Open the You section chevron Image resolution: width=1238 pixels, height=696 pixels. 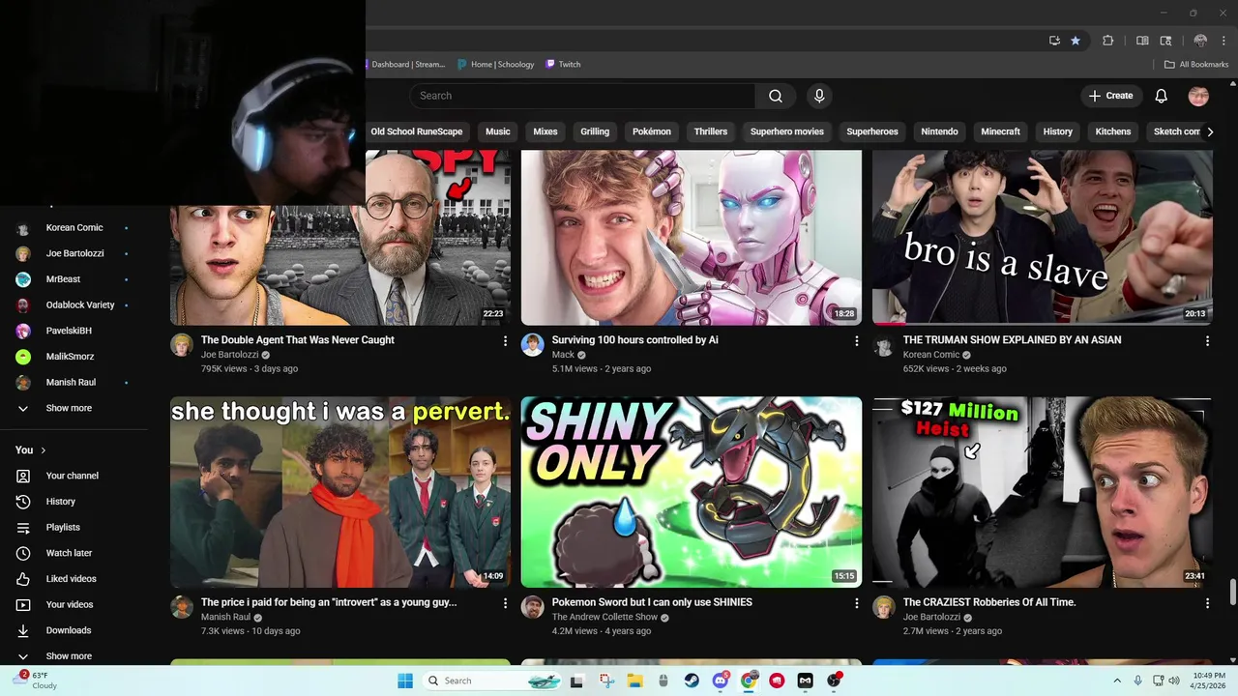click(x=44, y=450)
